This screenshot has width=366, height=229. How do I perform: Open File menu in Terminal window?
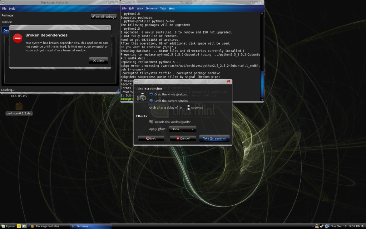point(124,9)
